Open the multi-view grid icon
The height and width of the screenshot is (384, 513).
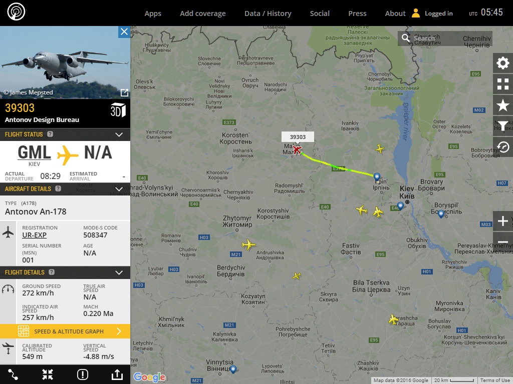click(502, 84)
